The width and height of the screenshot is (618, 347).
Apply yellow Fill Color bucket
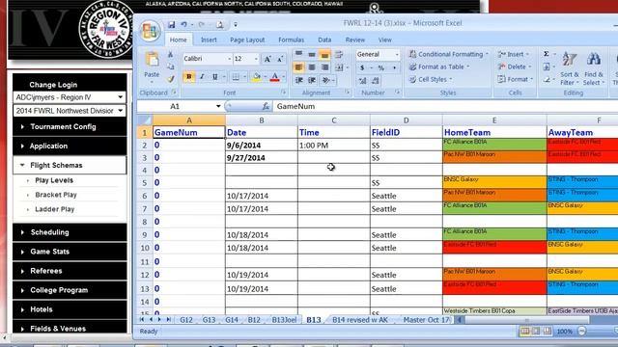(x=256, y=77)
